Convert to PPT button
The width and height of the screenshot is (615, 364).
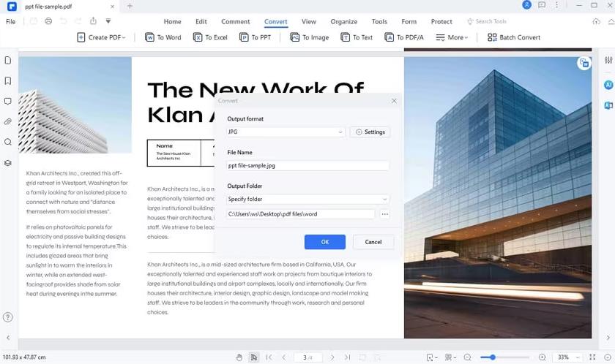point(256,37)
